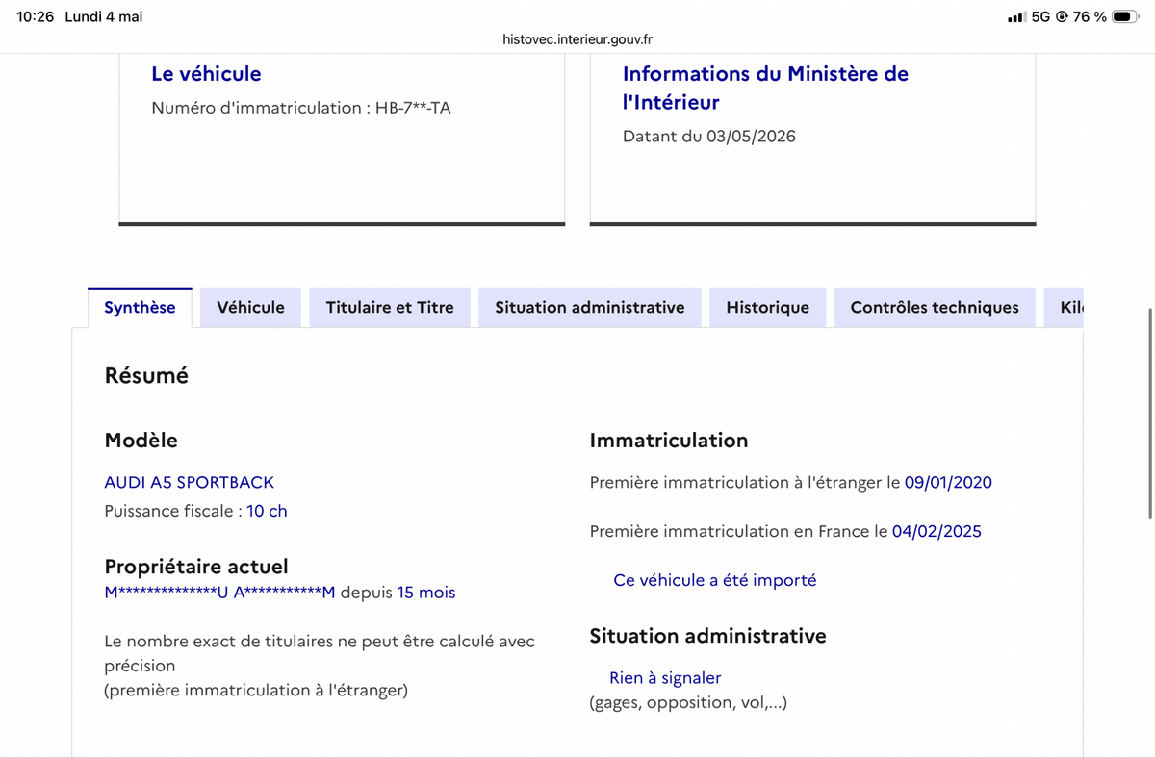Click 'Rien à signaler' status text
This screenshot has width=1155, height=758.
(665, 678)
